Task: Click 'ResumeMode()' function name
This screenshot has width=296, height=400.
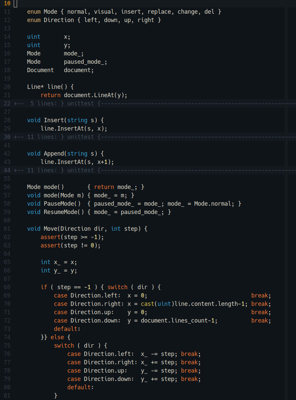Action: click(x=64, y=212)
